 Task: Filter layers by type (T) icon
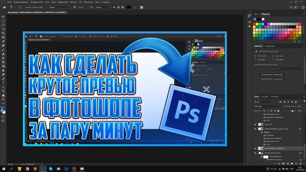point(288,102)
